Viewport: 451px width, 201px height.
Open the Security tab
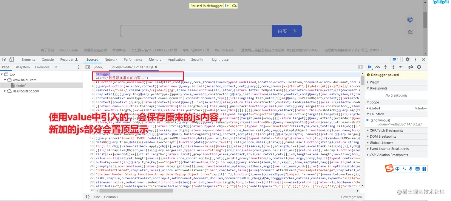coord(197,59)
